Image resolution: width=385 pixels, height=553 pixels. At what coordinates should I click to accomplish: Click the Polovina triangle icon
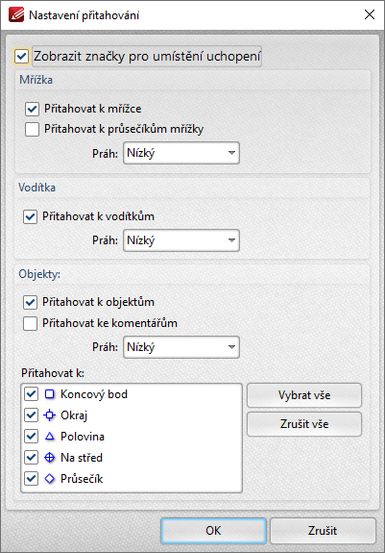point(50,437)
